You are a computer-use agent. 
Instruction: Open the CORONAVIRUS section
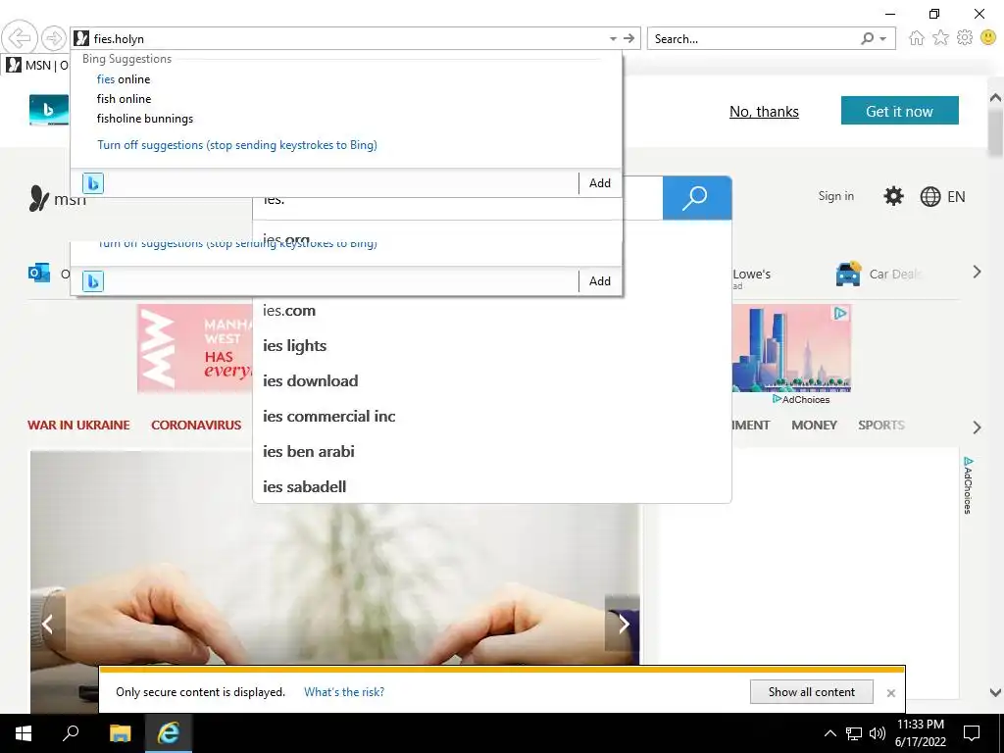coord(196,426)
